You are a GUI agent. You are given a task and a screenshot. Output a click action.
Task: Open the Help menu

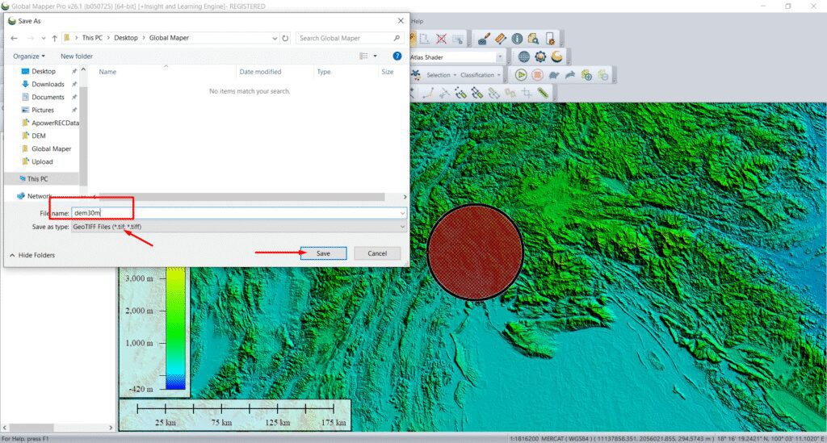(x=418, y=21)
